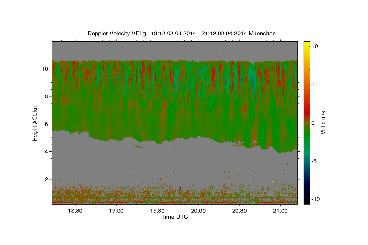Click the 20:00 time tick label
The height and width of the screenshot is (245, 368).
(x=198, y=211)
